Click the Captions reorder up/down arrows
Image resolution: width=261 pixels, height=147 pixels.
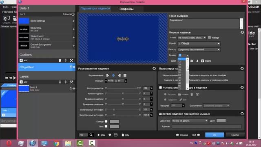tap(66, 60)
